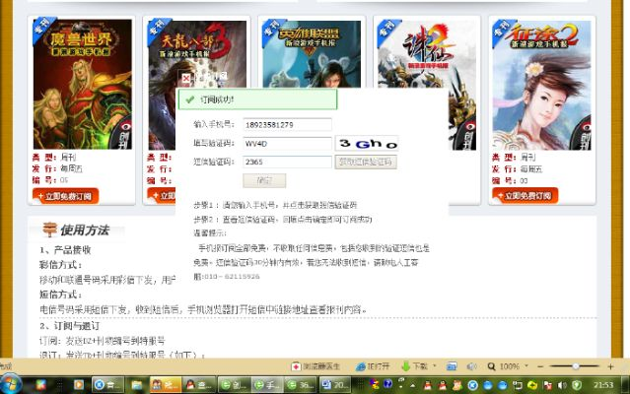This screenshot has width=630, height=394.
Task: Subscribe free to the 天龙八部3 magazine
Action: coord(162,196)
